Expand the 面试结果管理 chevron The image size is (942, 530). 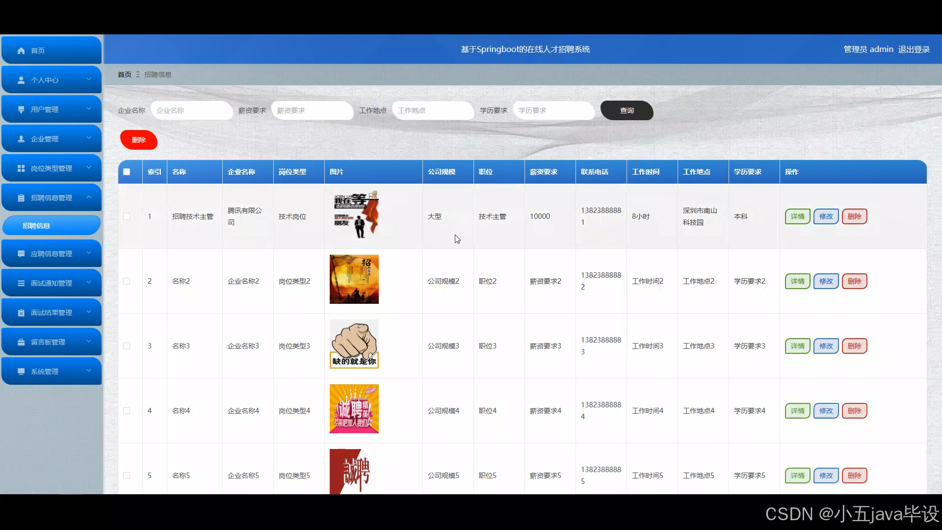click(89, 312)
